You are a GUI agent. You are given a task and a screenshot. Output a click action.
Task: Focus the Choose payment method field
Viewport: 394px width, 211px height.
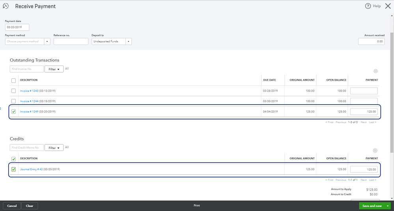pyautogui.click(x=24, y=41)
